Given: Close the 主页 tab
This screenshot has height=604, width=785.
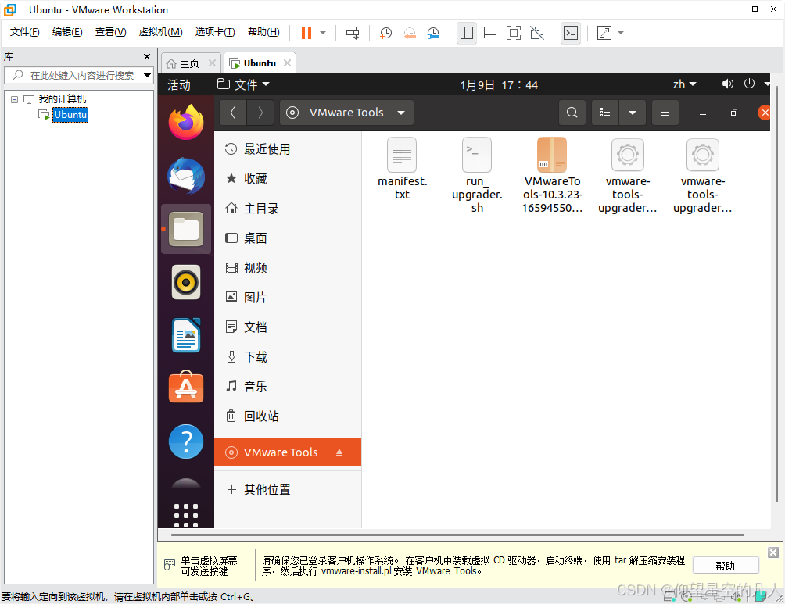Looking at the screenshot, I should pos(212,63).
